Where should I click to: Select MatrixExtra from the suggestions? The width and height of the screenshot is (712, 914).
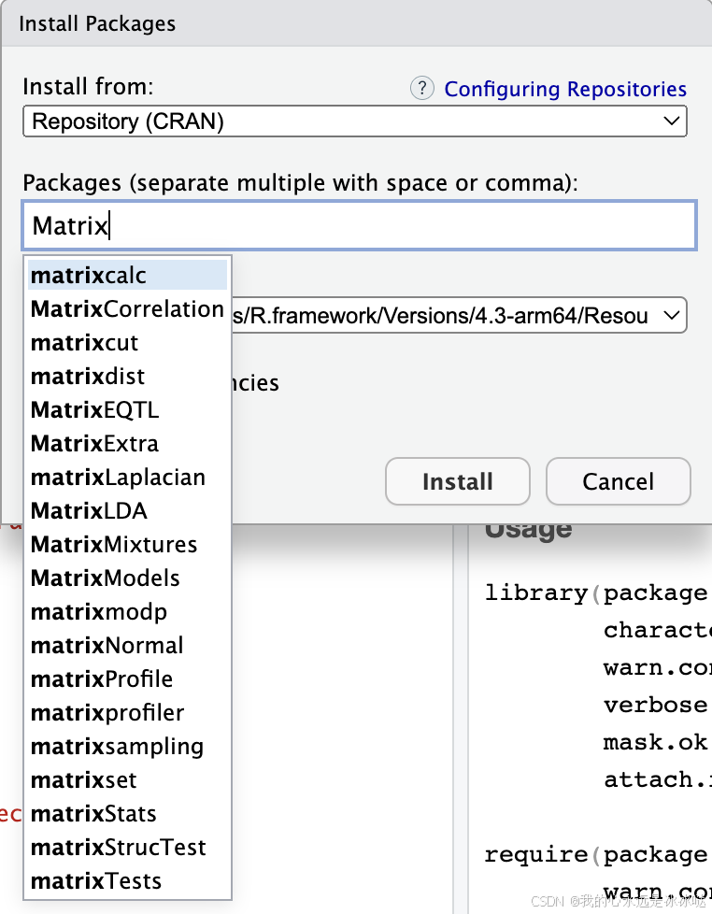128,444
